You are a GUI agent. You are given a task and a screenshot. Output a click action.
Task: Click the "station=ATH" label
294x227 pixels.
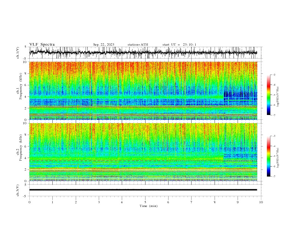pyautogui.click(x=138, y=45)
